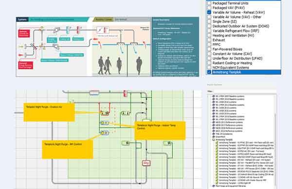Click the red heating coil icon beside cooling coil
Image resolution: width=292 pixels, height=189 pixels.
[x=78, y=30]
